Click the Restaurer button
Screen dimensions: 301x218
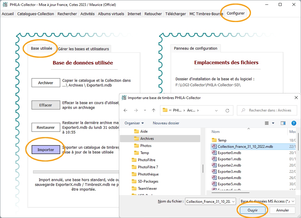[x=46, y=127]
